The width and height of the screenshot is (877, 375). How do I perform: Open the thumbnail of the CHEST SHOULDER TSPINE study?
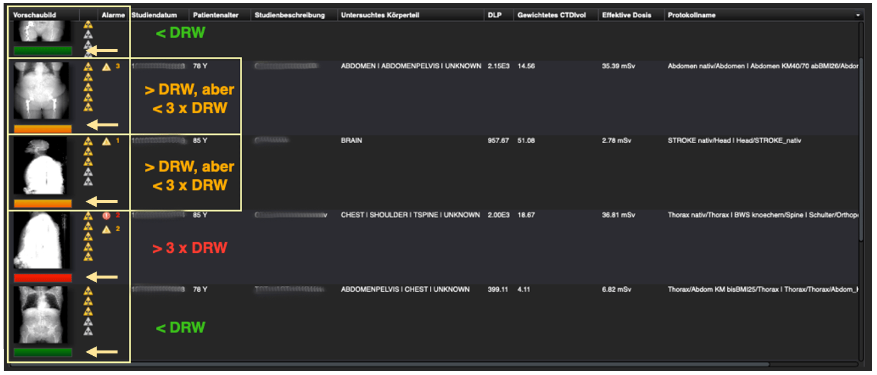point(41,240)
